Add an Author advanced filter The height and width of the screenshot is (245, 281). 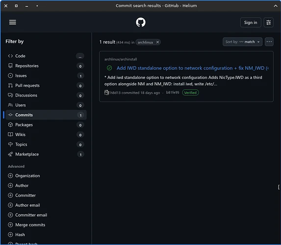coord(18,186)
